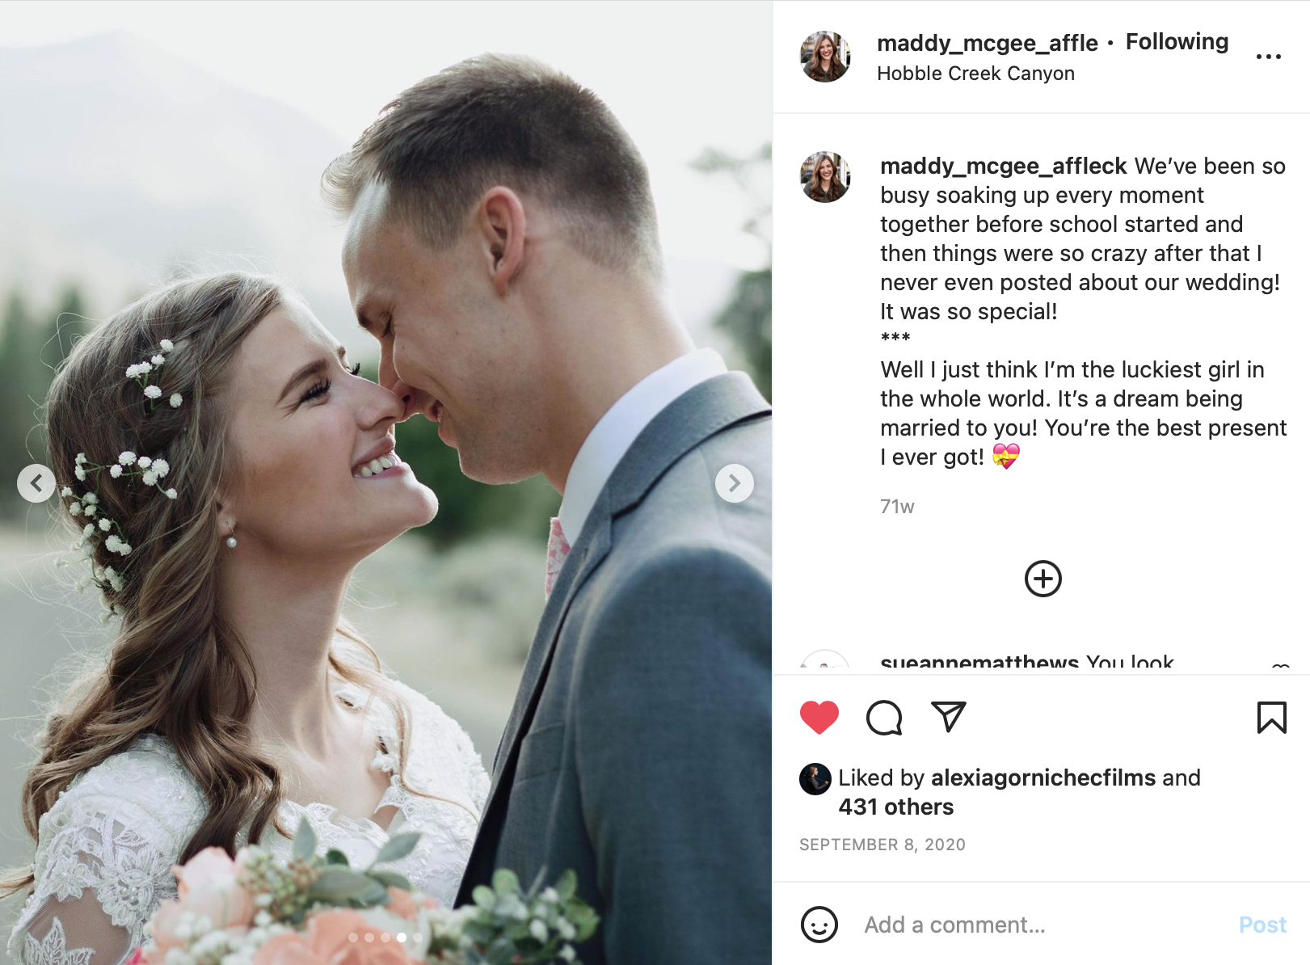Screen dimensions: 1310x965
Task: Go to previous photo with left arrow
Action: 36,483
